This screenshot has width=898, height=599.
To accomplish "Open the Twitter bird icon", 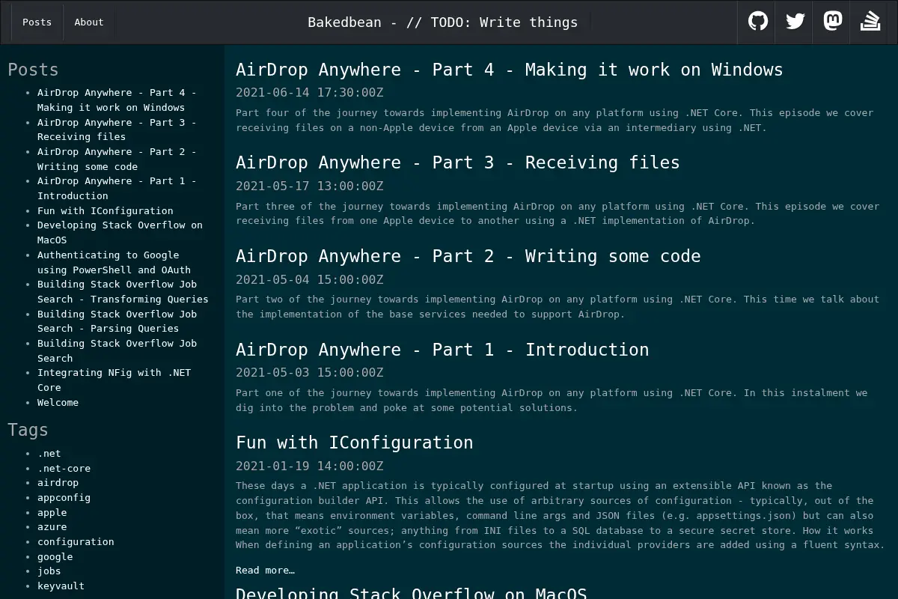I will click(x=795, y=21).
